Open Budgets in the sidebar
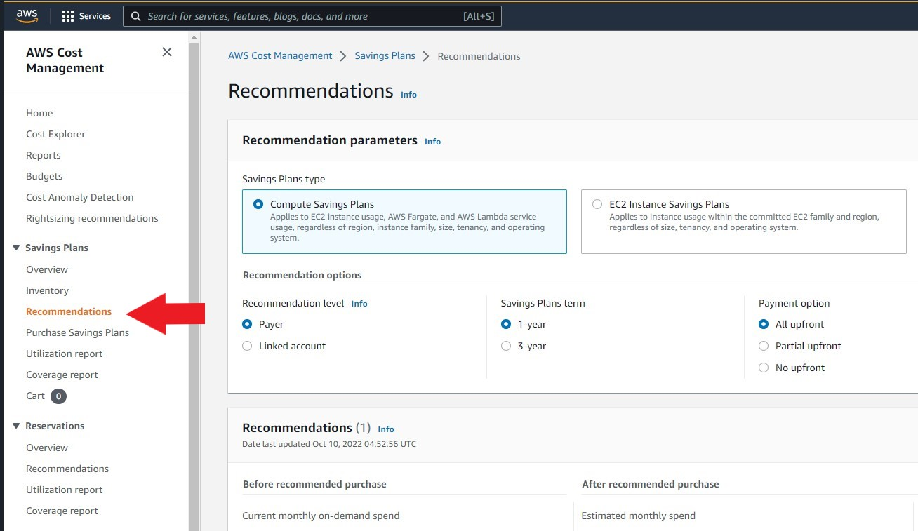 coord(44,176)
